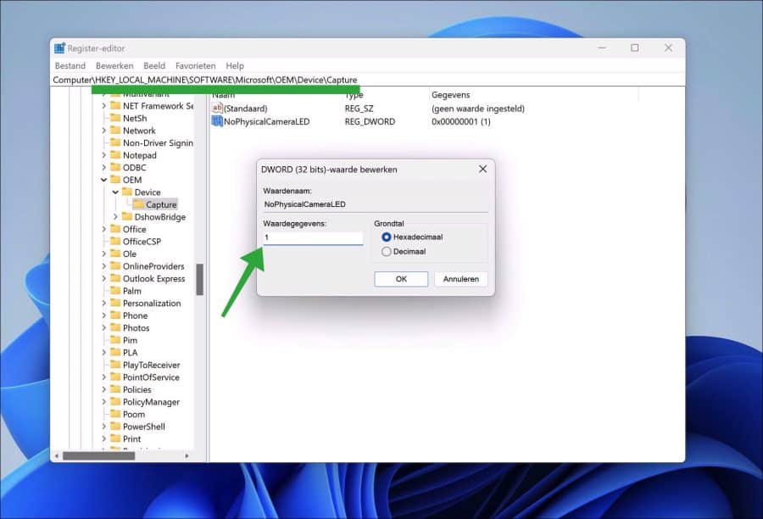
Task: Click the registry path address bar
Action: [368, 80]
